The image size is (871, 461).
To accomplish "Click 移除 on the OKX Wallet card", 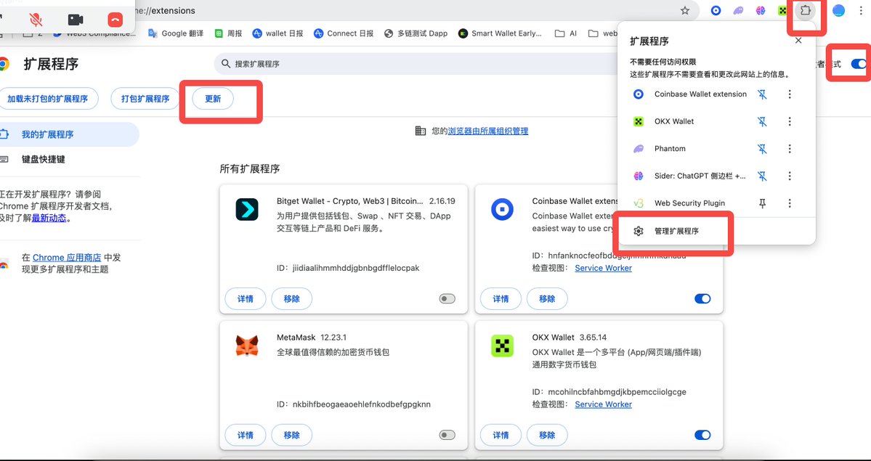I will click(547, 435).
